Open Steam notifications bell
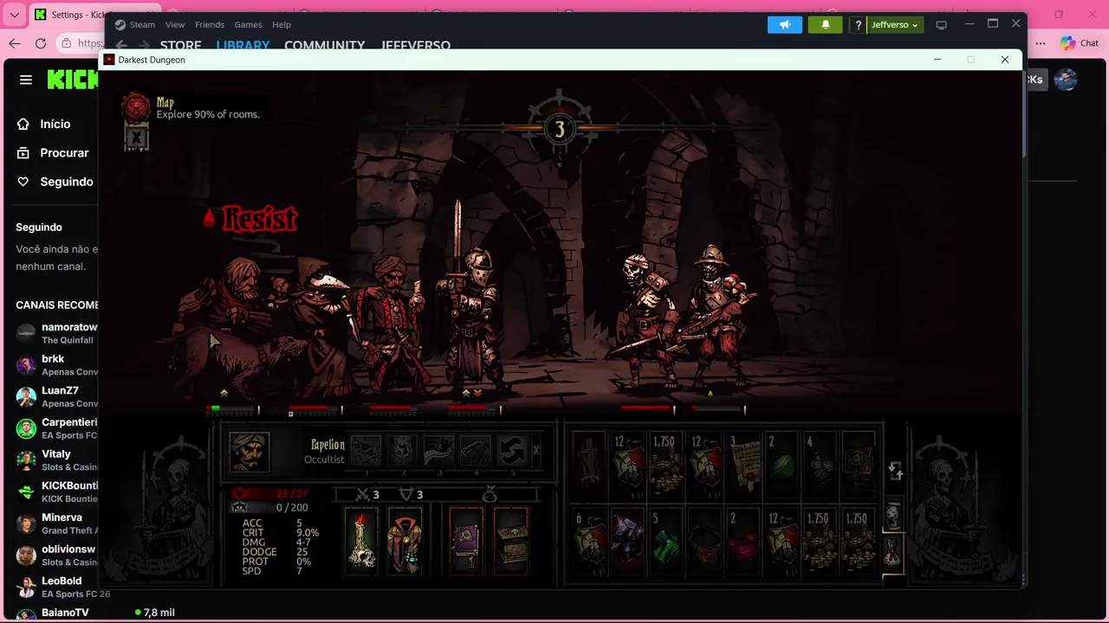 [826, 24]
